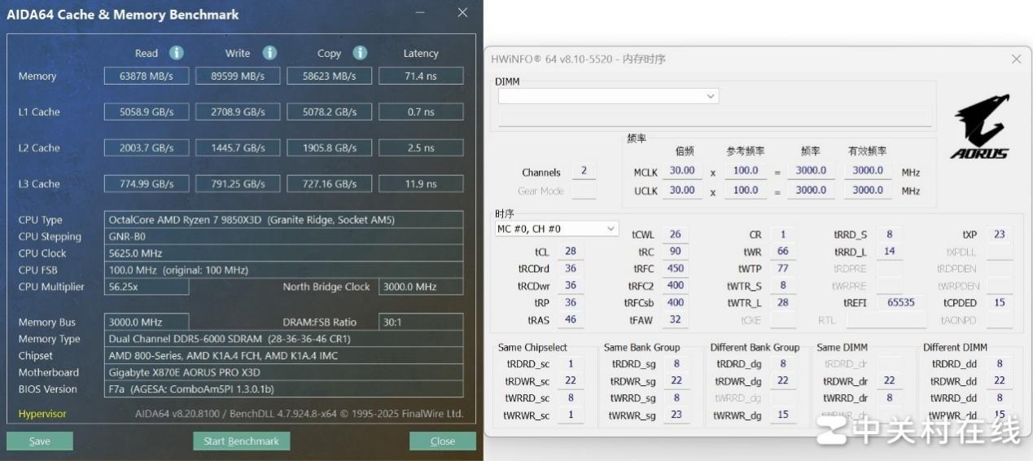This screenshot has height=461, width=1033.
Task: Click Motherboard Gigabyte X870E AORUS PRO X3D
Action: [x=284, y=372]
